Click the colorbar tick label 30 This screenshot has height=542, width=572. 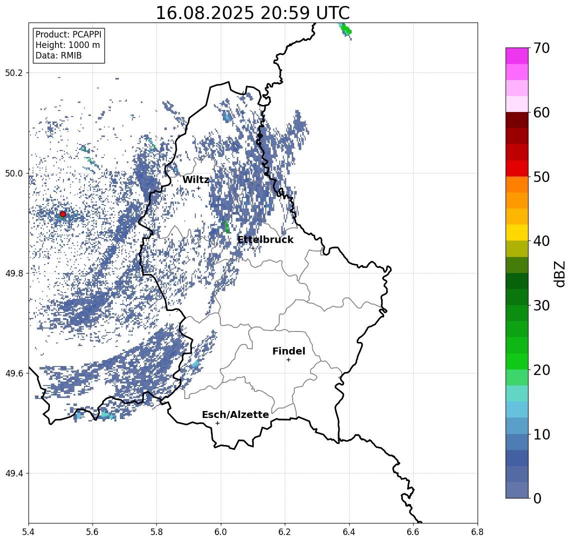pos(541,305)
